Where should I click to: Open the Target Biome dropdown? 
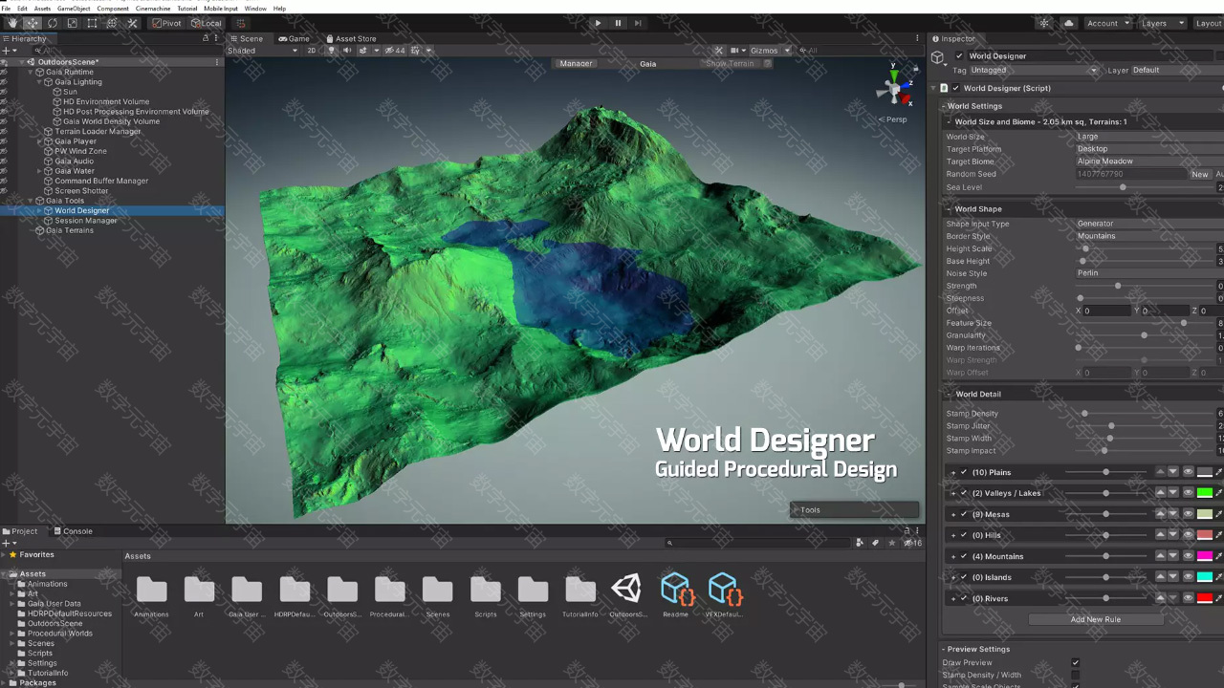1150,161
